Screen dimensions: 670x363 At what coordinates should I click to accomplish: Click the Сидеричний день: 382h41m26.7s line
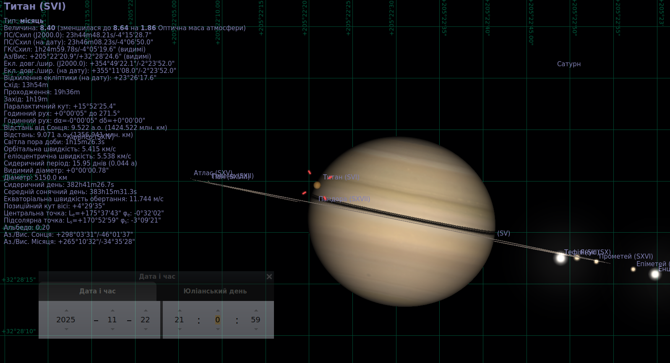pos(59,185)
